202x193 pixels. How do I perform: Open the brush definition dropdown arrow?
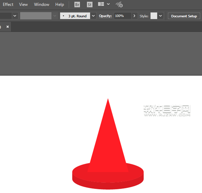[93, 16]
